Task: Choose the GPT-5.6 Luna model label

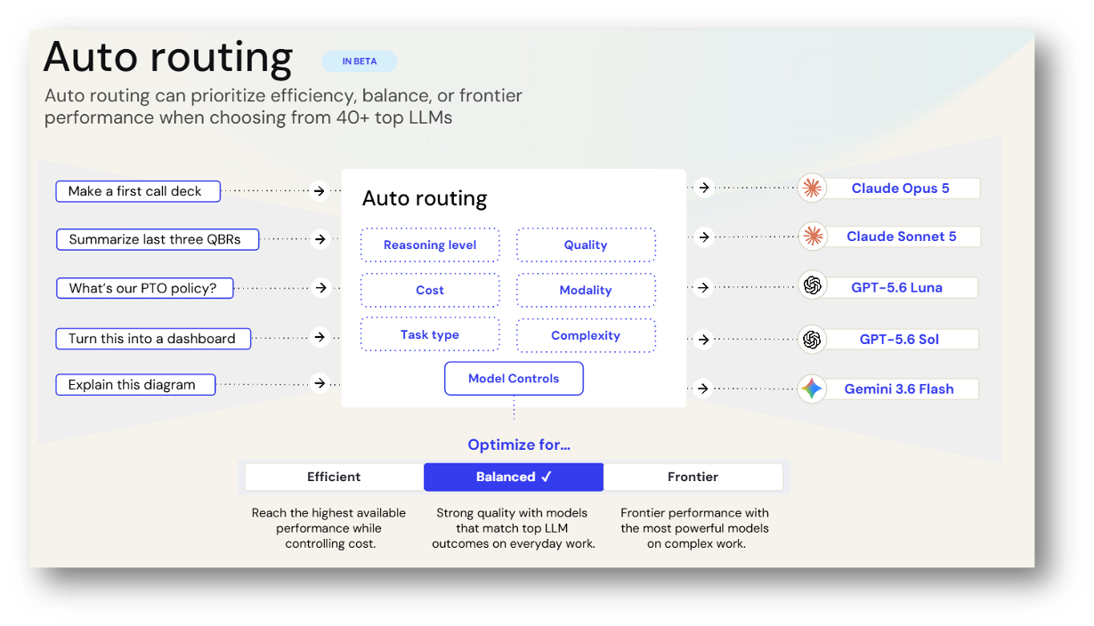Action: pos(897,287)
